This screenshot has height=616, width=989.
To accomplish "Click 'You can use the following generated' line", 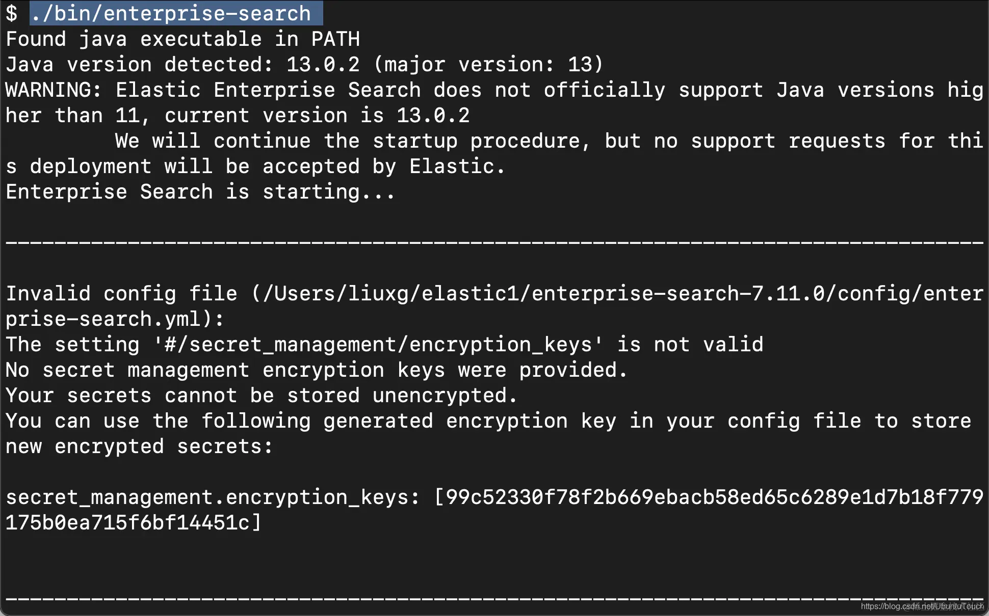I will tap(488, 421).
